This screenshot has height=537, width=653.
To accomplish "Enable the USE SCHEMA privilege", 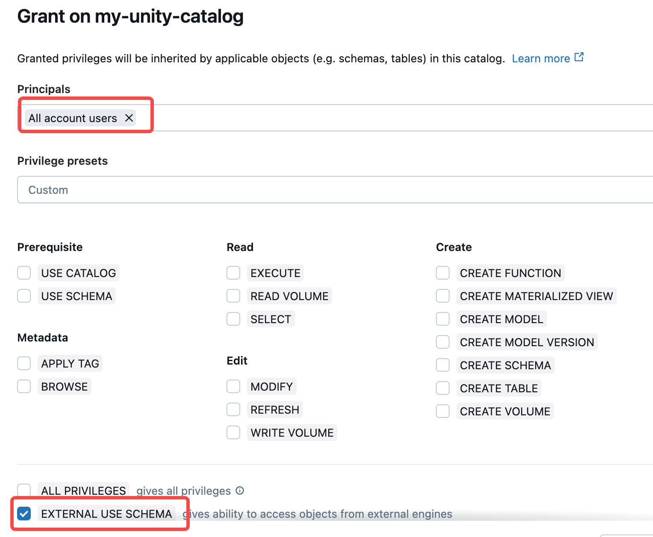I will [24, 295].
